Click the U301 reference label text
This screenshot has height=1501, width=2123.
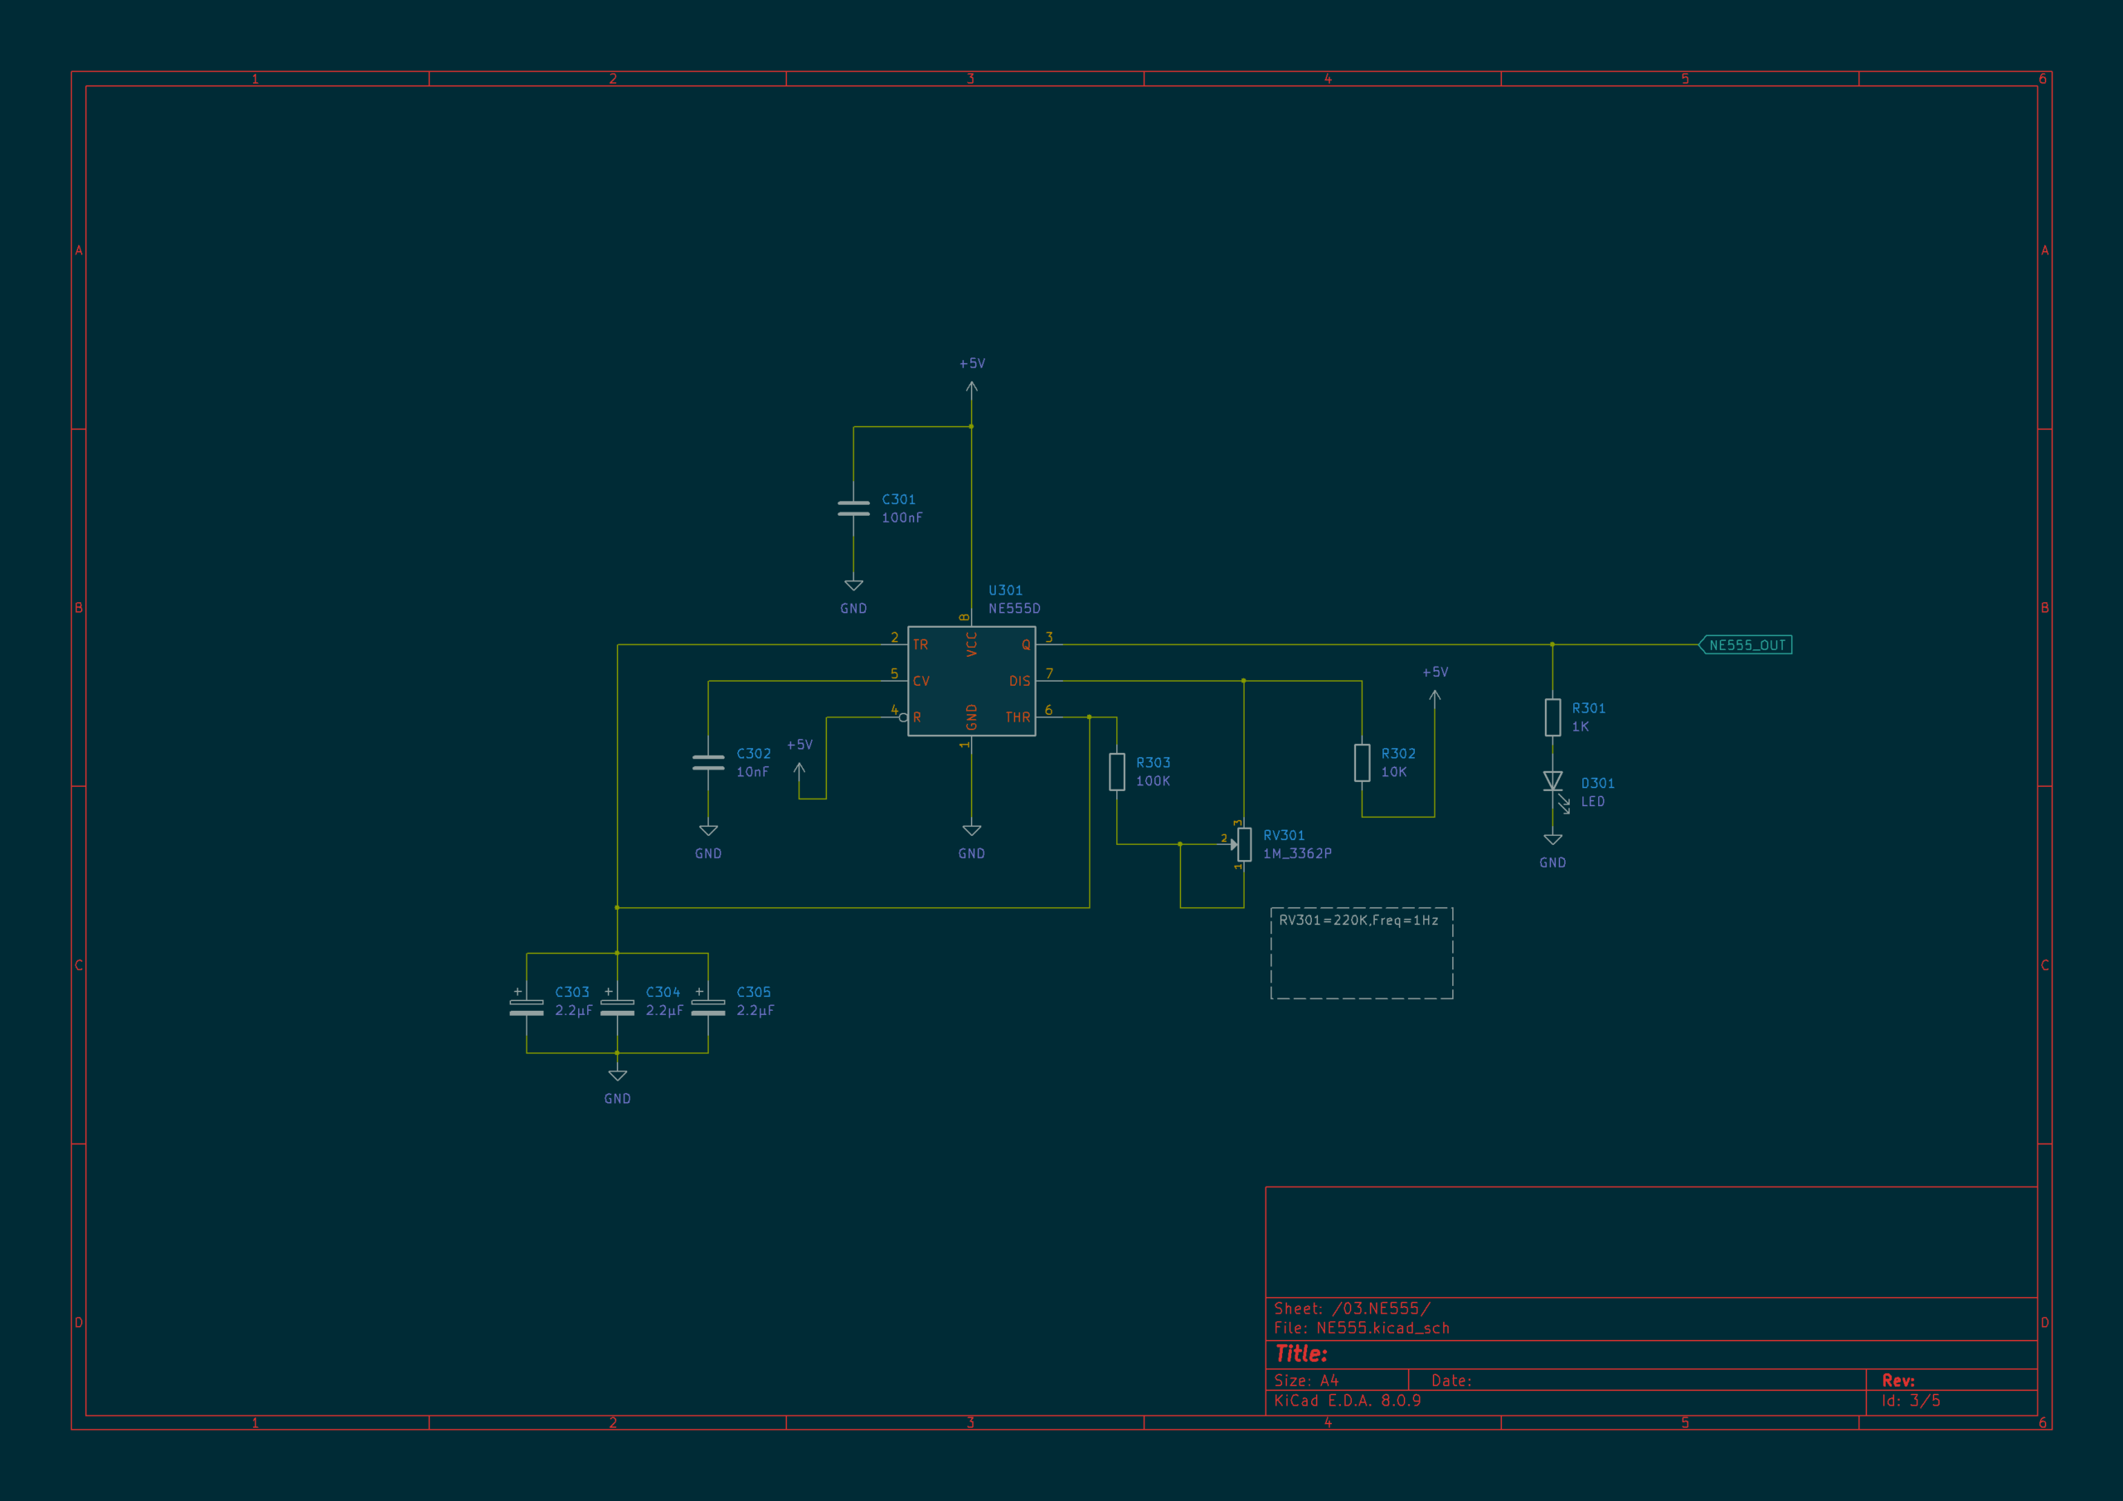[x=1005, y=590]
